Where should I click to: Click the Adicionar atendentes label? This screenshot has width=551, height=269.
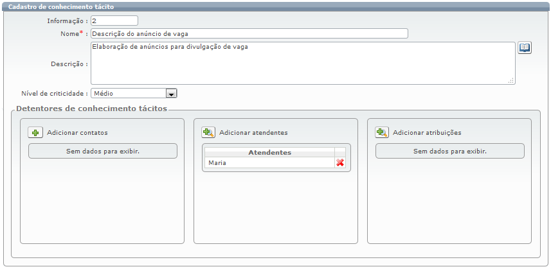click(253, 133)
